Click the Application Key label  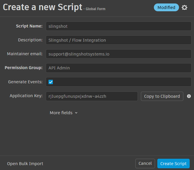26,96
